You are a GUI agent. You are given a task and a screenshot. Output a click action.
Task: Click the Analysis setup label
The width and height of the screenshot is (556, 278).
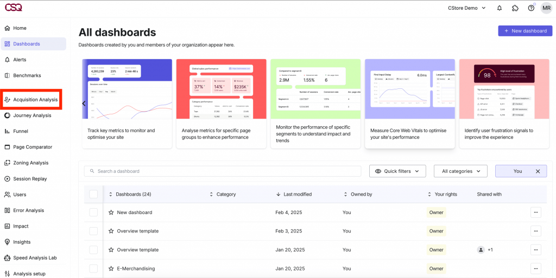click(29, 274)
